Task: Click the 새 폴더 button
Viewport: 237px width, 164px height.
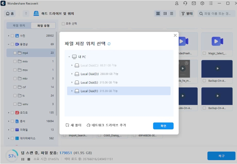Action: pos(74,125)
